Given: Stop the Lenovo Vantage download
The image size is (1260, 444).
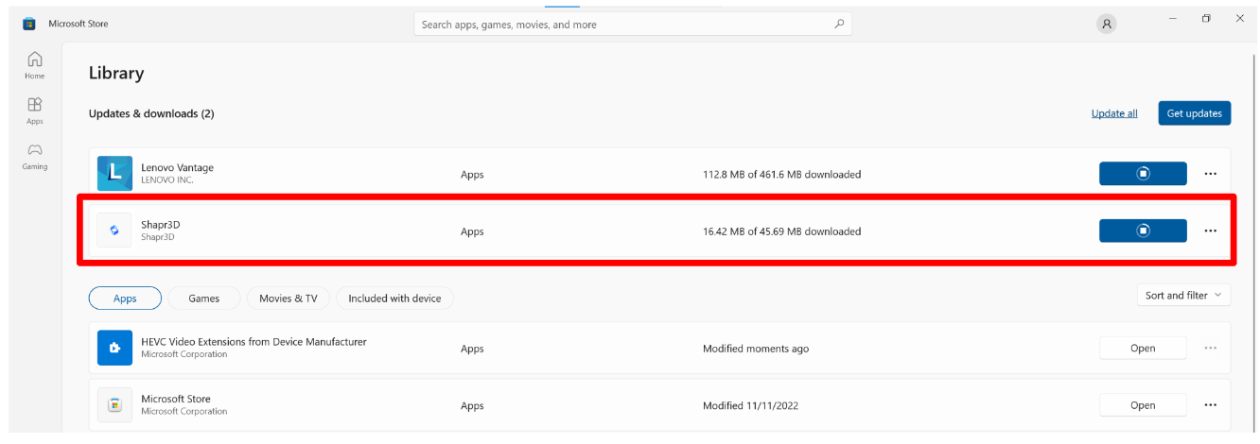Looking at the screenshot, I should tap(1143, 174).
